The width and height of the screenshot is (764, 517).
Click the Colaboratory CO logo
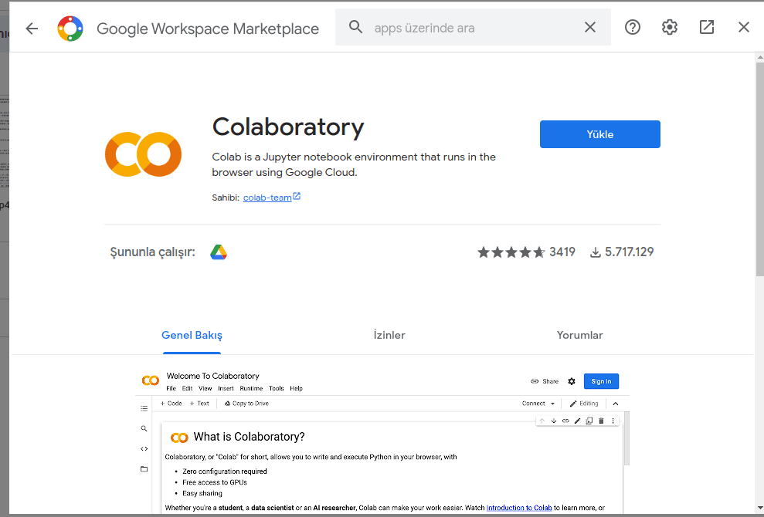(143, 154)
